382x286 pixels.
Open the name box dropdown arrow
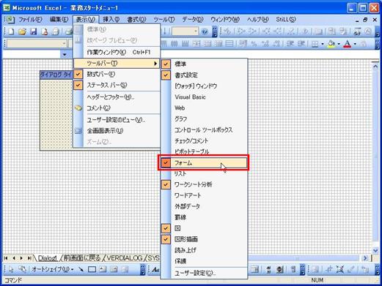click(x=65, y=54)
